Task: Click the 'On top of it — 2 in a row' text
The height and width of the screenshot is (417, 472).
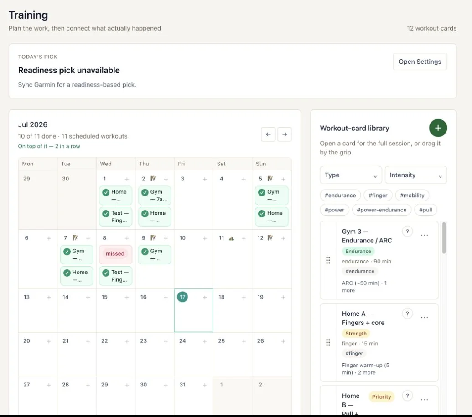Action: tap(49, 146)
